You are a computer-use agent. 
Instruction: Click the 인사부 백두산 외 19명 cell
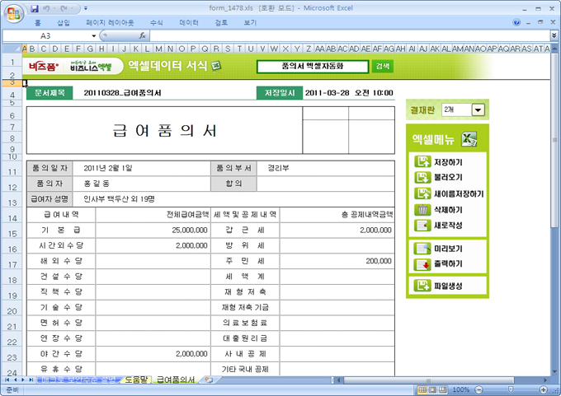tap(233, 199)
